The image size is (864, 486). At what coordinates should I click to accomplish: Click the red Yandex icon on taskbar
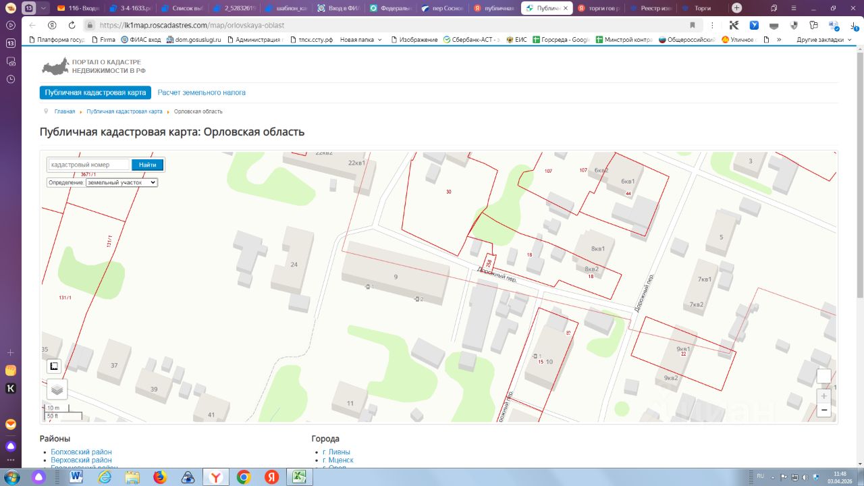tap(271, 477)
